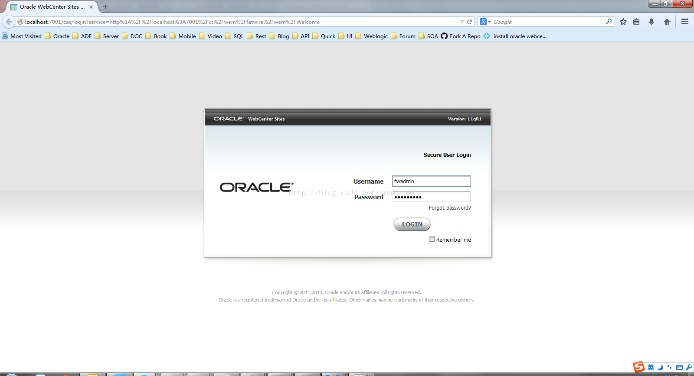The width and height of the screenshot is (694, 376).
Task: Click the Secure User Login heading
Action: click(447, 155)
